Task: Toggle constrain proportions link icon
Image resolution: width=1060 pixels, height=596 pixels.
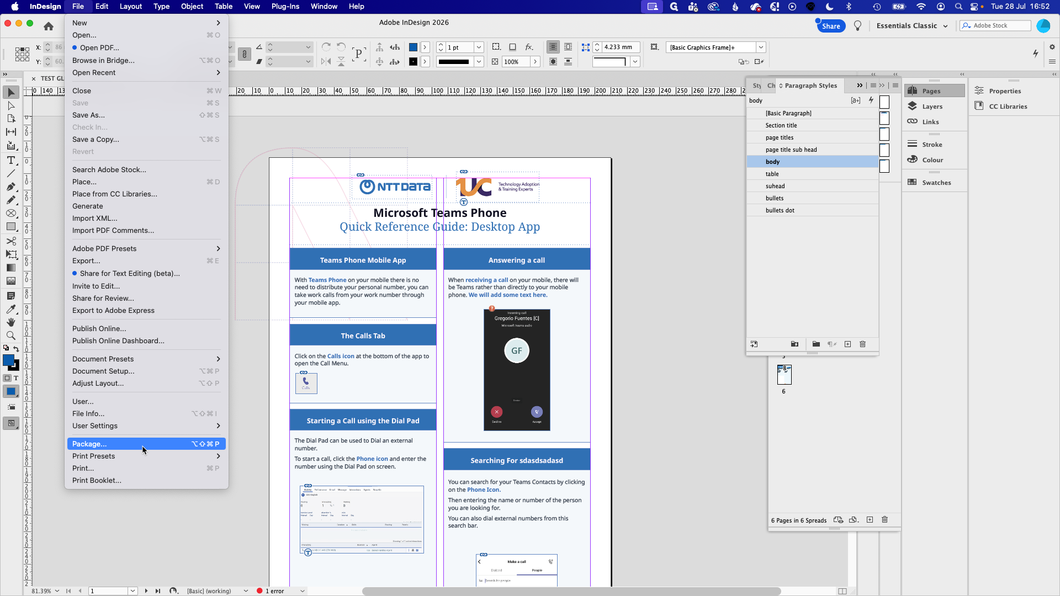Action: [x=244, y=54]
